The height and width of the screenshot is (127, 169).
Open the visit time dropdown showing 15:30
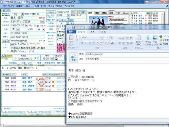(x=52, y=59)
